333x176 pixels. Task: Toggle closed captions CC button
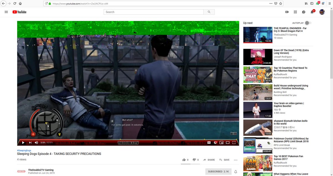click(209, 143)
